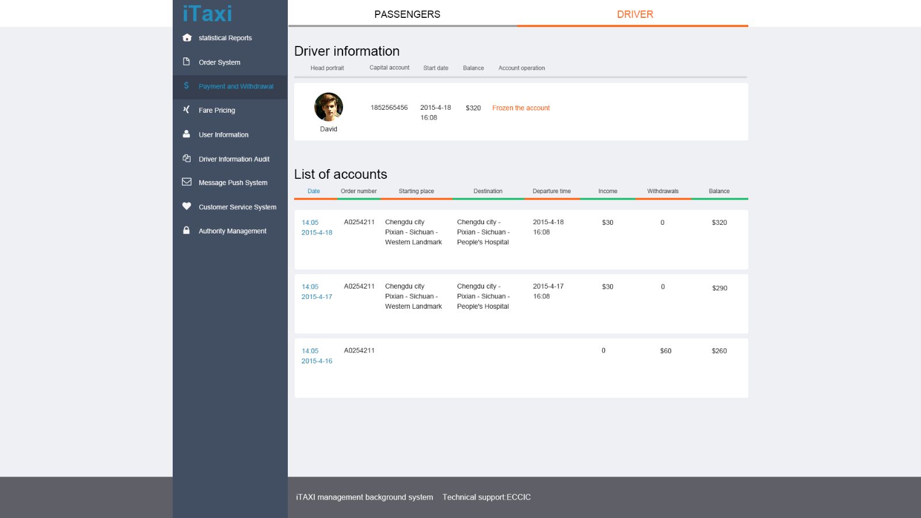Select the DRIVER tab

tap(635, 14)
